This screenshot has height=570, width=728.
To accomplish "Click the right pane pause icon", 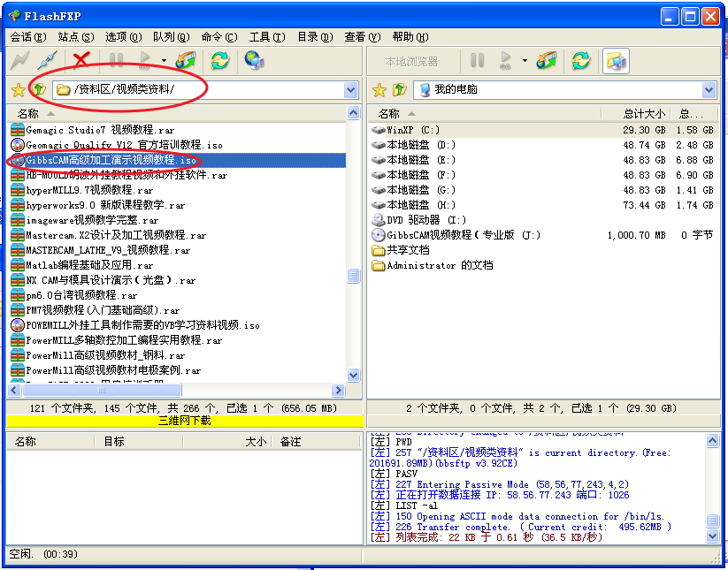I will (478, 60).
